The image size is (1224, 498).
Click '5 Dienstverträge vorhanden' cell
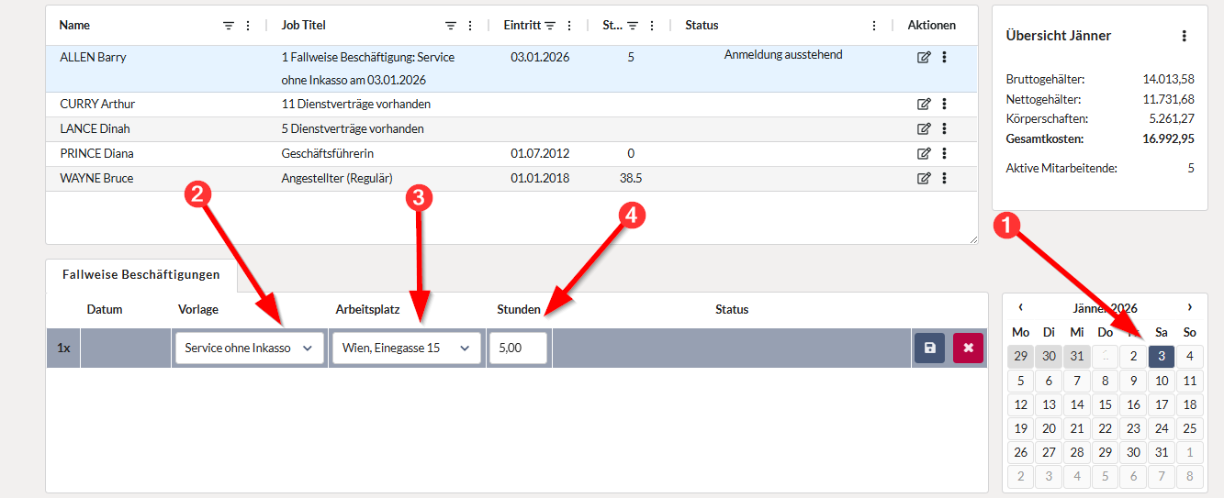pos(353,128)
